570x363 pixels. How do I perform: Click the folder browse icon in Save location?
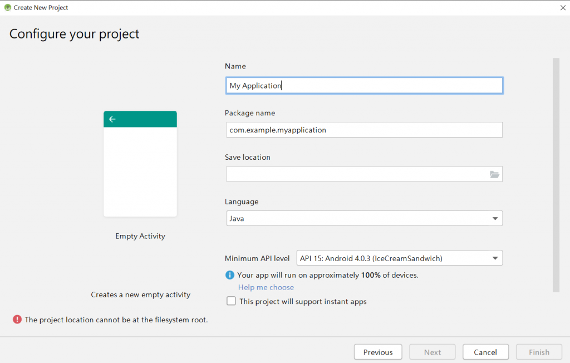click(x=494, y=174)
